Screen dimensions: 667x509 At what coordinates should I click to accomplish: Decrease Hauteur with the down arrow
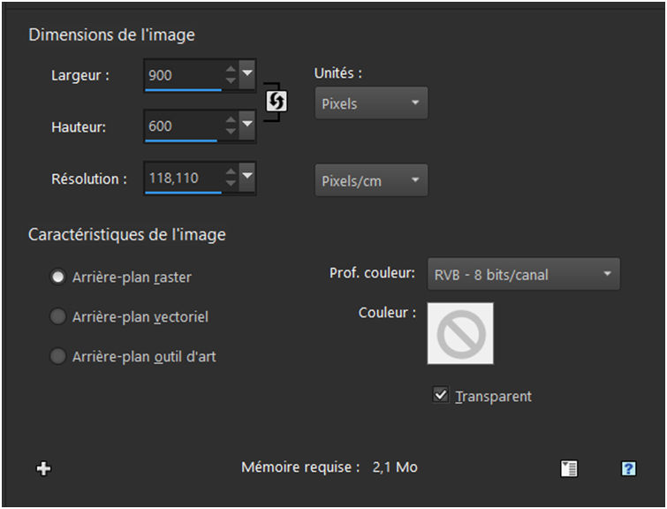[231, 132]
